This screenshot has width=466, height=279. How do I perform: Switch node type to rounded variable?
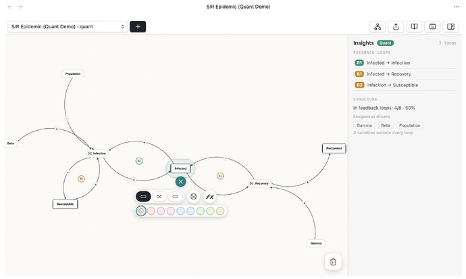point(176,196)
